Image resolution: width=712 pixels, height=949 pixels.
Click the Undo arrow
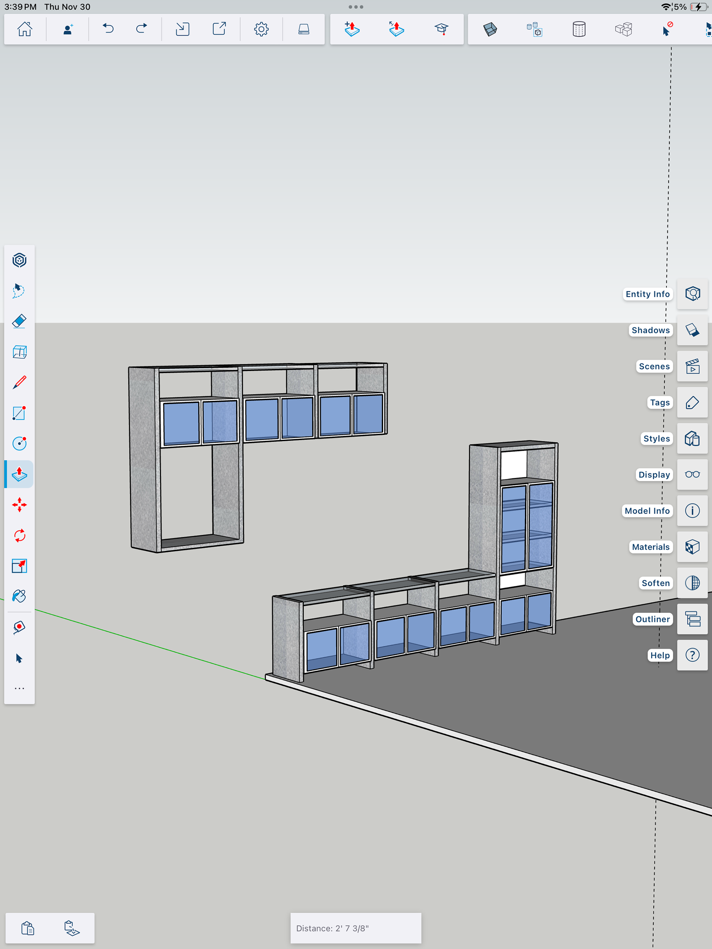pyautogui.click(x=108, y=29)
